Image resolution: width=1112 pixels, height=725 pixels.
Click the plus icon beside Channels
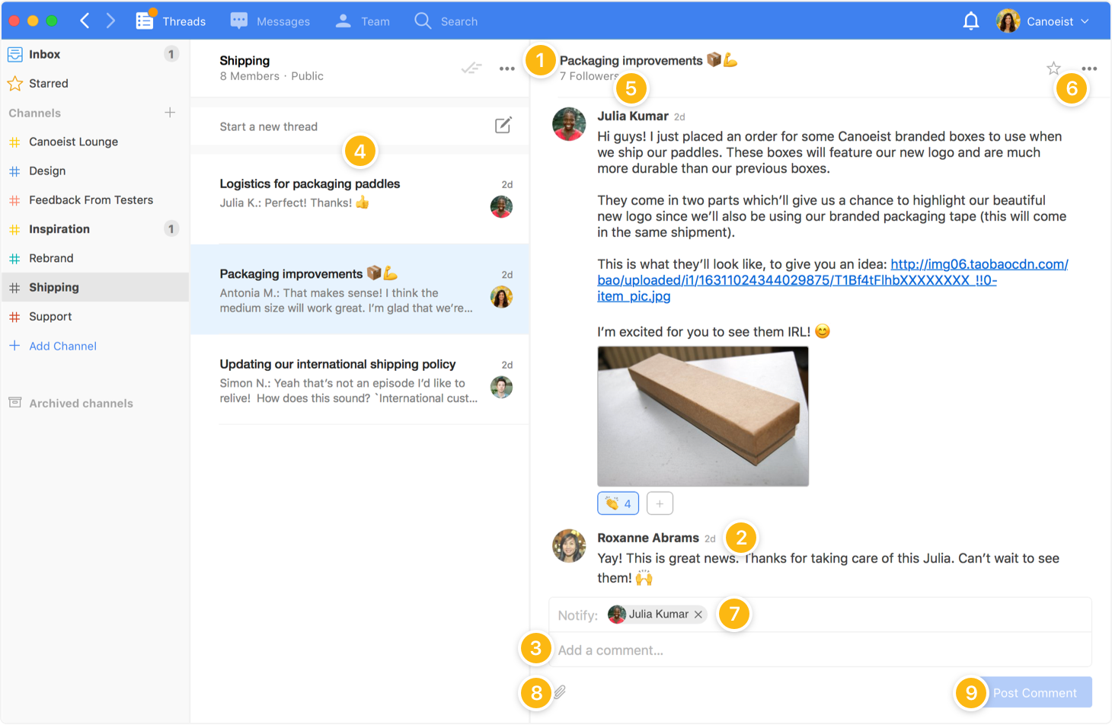170,113
